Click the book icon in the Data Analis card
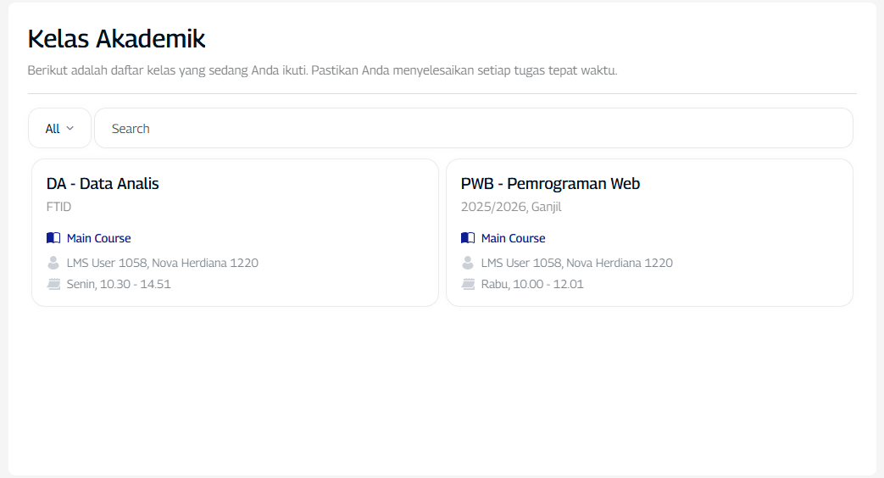The image size is (884, 478). [x=53, y=238]
